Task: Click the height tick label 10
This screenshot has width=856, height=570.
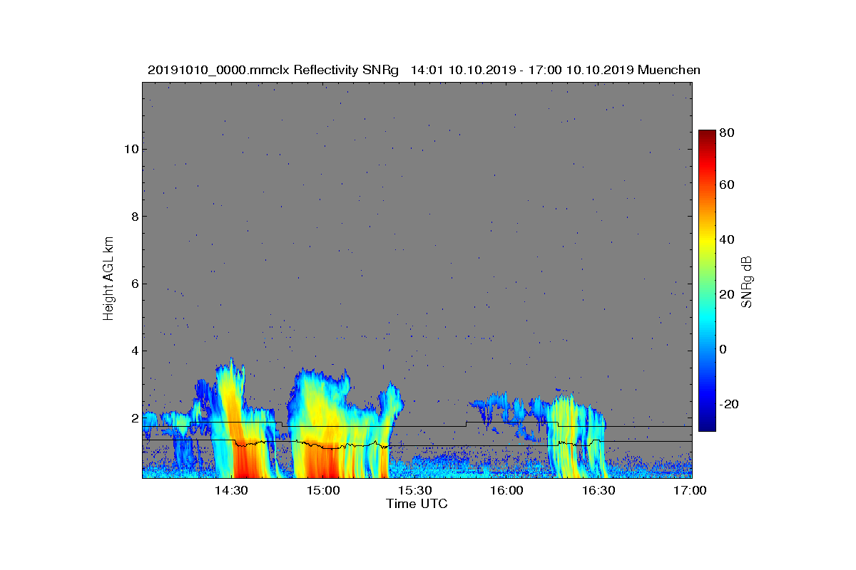Action: (x=130, y=149)
